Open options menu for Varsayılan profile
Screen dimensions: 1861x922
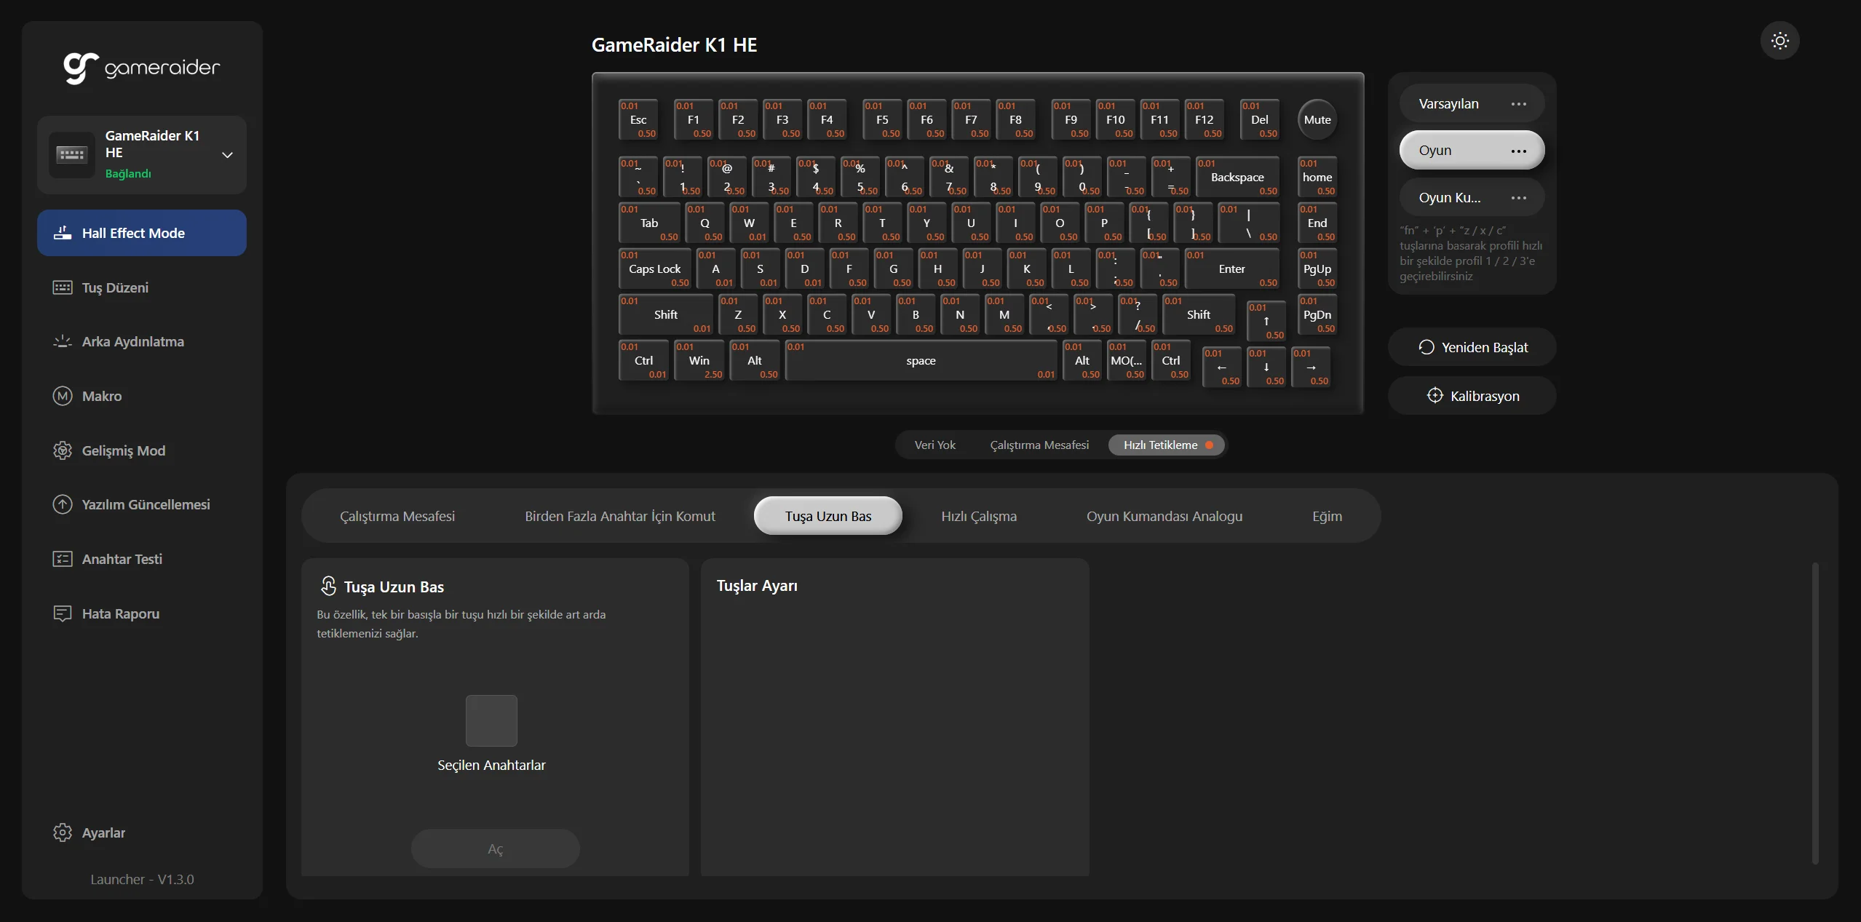tap(1518, 104)
